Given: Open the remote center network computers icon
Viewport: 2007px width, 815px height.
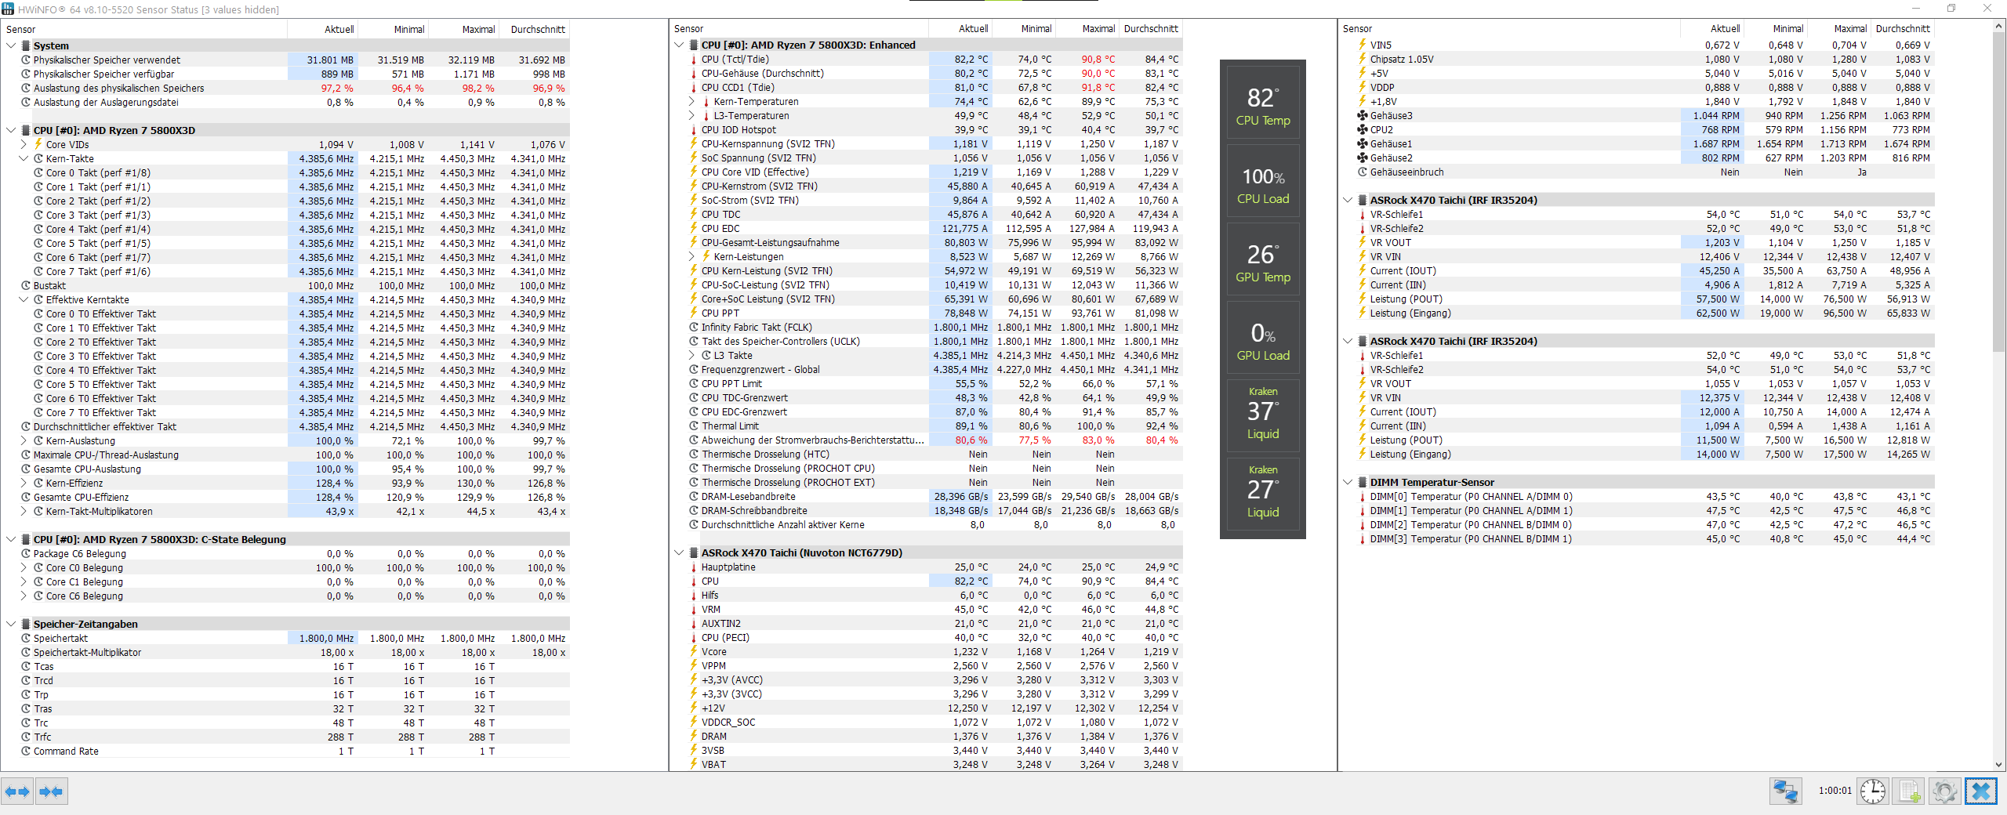Looking at the screenshot, I should point(1786,791).
